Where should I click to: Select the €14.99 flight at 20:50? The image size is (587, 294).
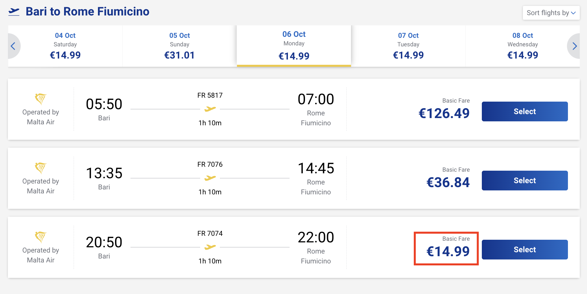point(525,250)
